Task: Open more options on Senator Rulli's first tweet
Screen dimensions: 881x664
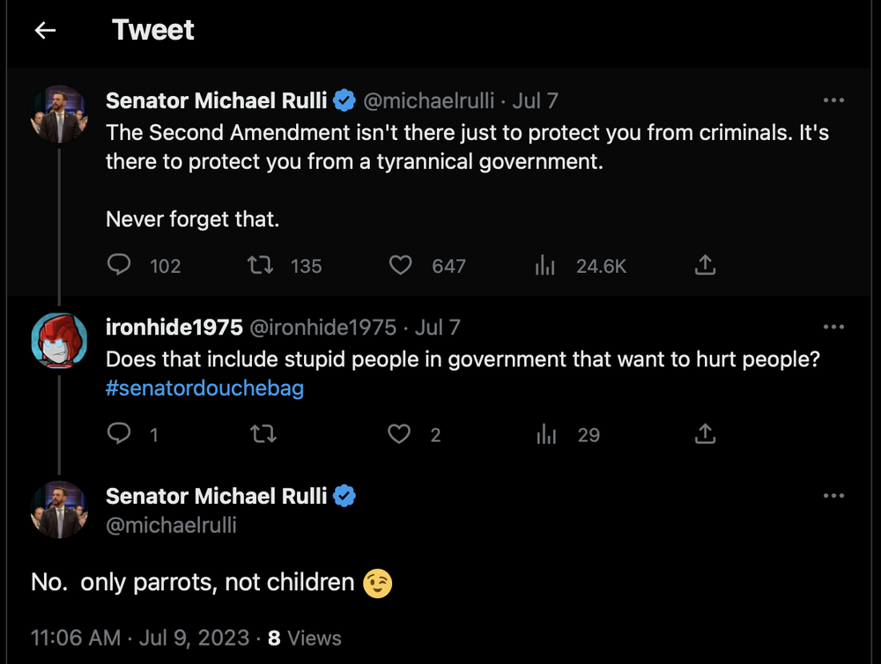Action: pyautogui.click(x=833, y=101)
